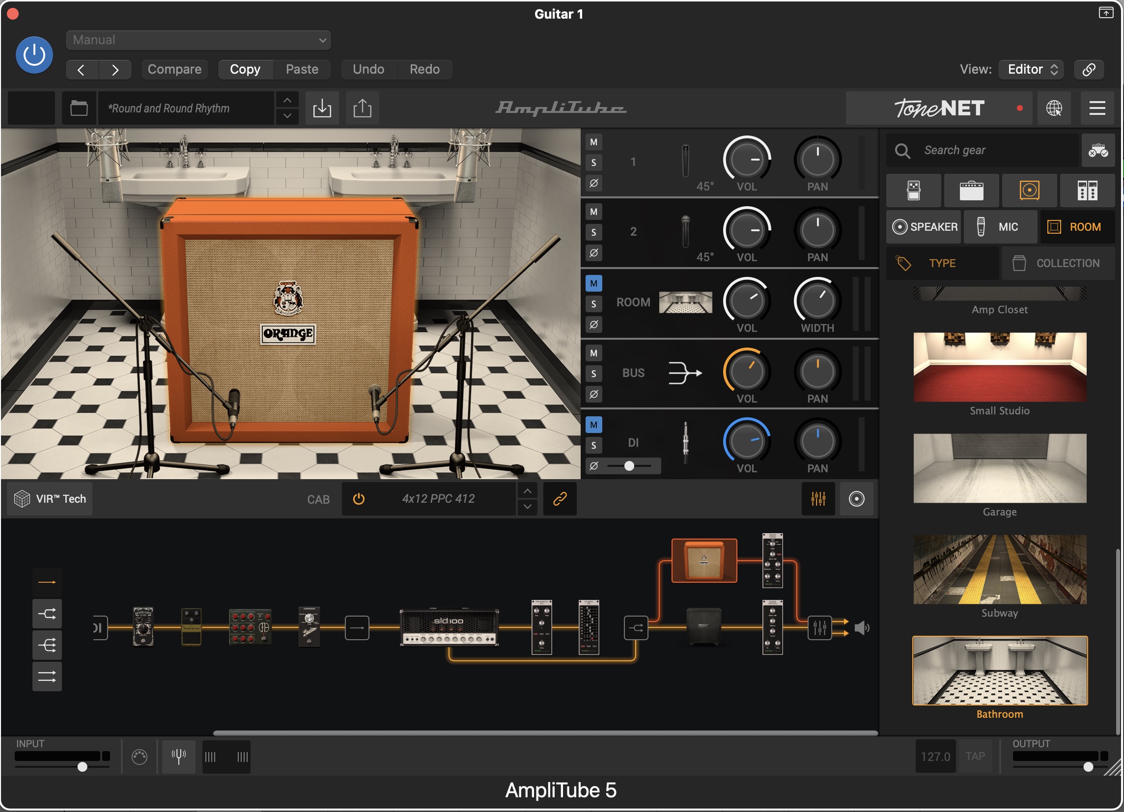Viewport: 1124px width, 812px height.
Task: Click the gear filter icon next to search
Action: (1098, 150)
